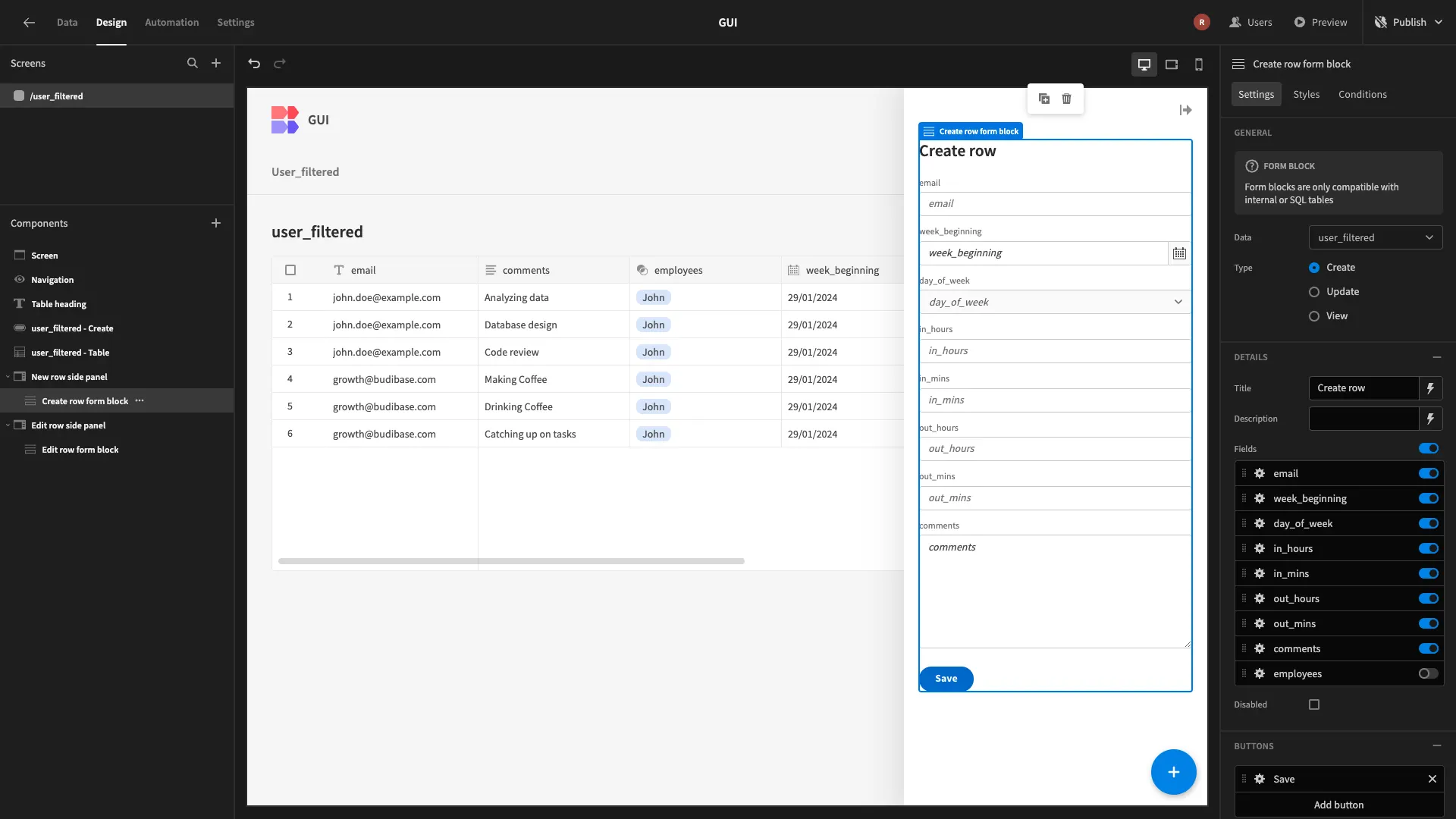The width and height of the screenshot is (1456, 819).
Task: Search screens with magnifier icon
Action: pyautogui.click(x=193, y=64)
